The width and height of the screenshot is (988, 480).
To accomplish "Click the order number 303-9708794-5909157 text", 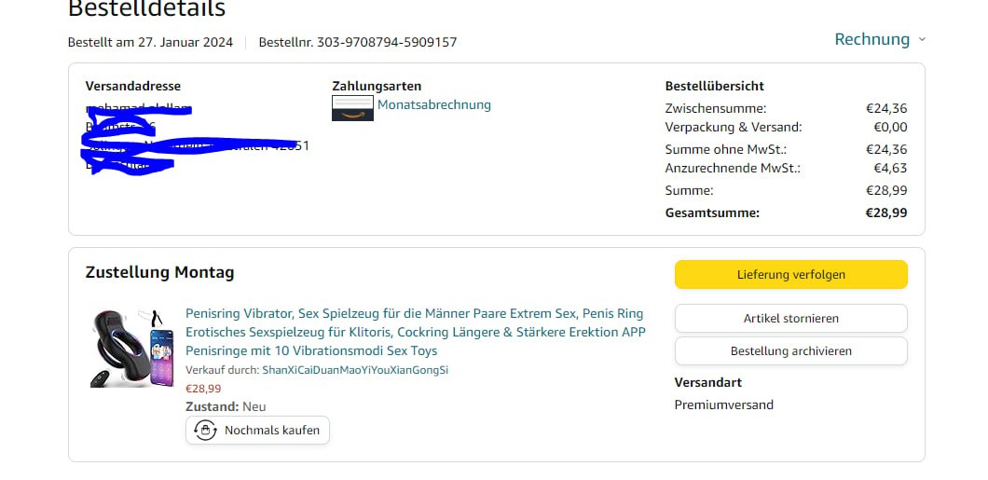I will click(387, 42).
